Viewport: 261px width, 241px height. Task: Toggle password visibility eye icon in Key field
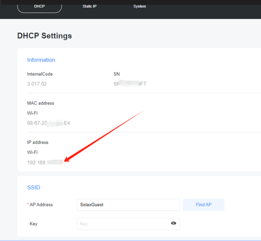[x=173, y=223]
